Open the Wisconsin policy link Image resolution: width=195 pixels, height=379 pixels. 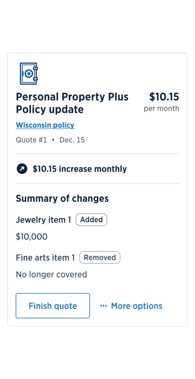tap(45, 125)
